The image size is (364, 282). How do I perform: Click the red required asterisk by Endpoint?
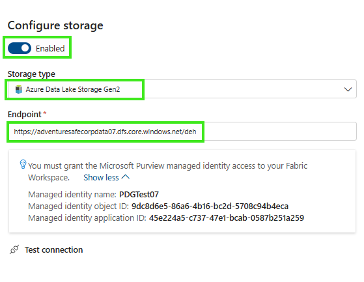[45, 113]
